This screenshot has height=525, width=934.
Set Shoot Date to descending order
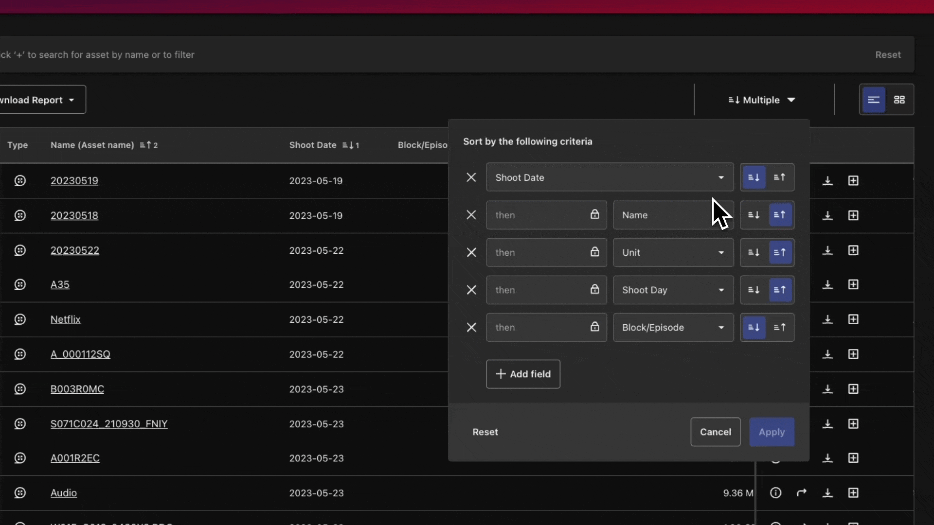754,177
